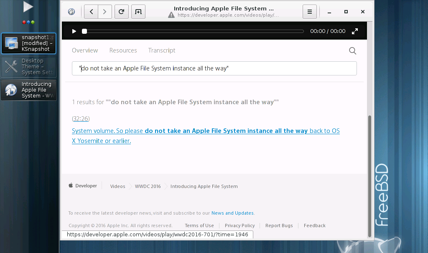Click the colored dots activity icon
The image size is (428, 253).
pos(28,23)
